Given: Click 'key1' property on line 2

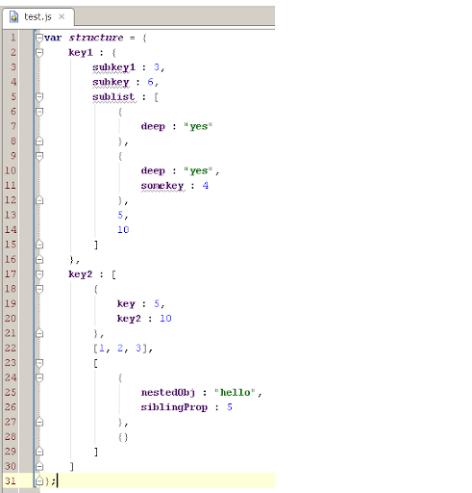Looking at the screenshot, I should click(81, 53).
